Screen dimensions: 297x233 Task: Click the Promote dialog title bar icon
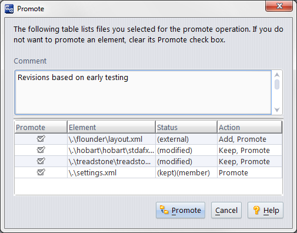[9, 9]
